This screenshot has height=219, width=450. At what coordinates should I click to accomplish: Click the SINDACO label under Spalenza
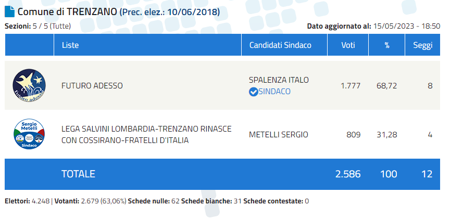274,92
